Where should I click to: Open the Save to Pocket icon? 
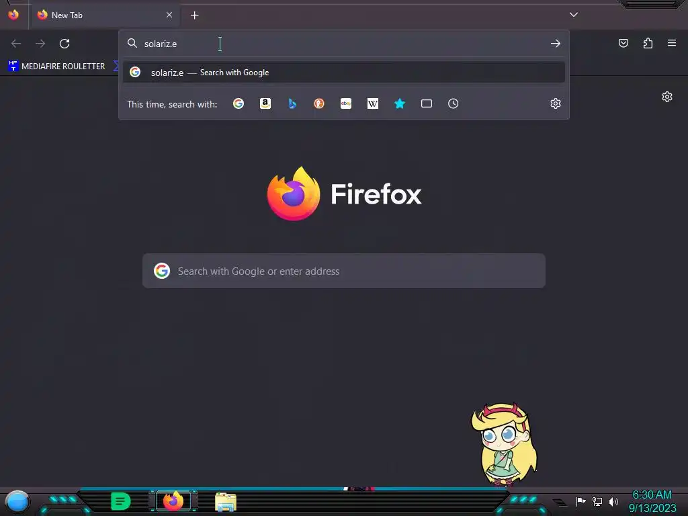pyautogui.click(x=623, y=43)
